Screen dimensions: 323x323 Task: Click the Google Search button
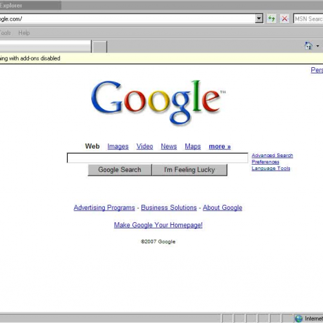[120, 170]
